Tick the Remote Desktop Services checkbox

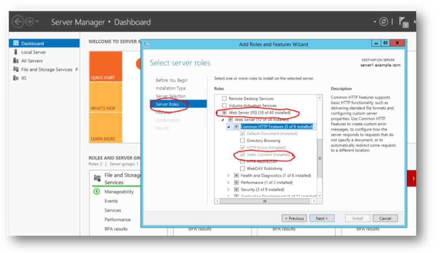[x=224, y=99]
